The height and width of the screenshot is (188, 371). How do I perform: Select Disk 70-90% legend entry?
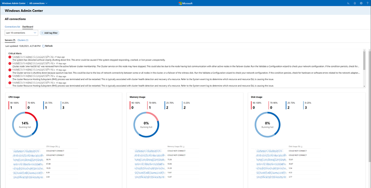pyautogui.click(x=274, y=105)
